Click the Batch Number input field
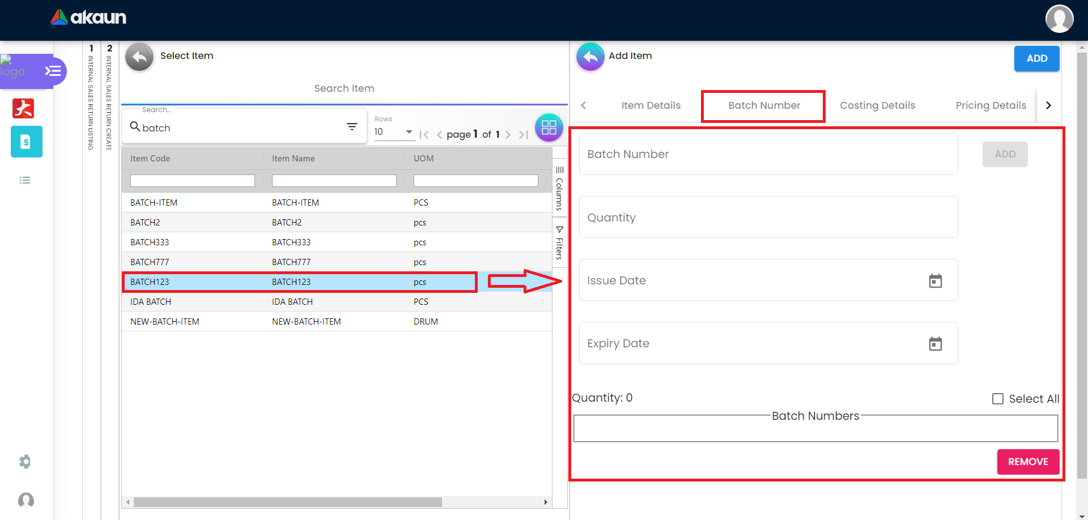Viewport: 1088px width, 520px height. [x=768, y=154]
